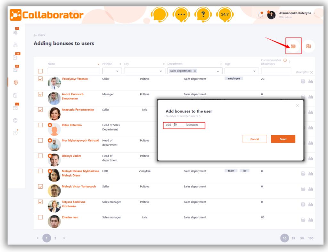This screenshot has width=328, height=252.
Task: Open sidebar item with badge 41
Action: pyautogui.click(x=15, y=57)
